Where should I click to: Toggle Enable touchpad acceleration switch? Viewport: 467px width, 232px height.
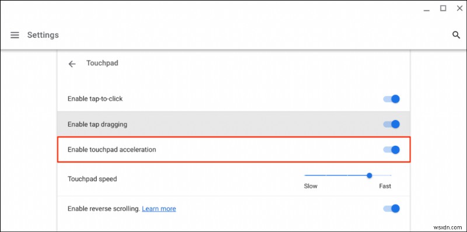coord(391,150)
